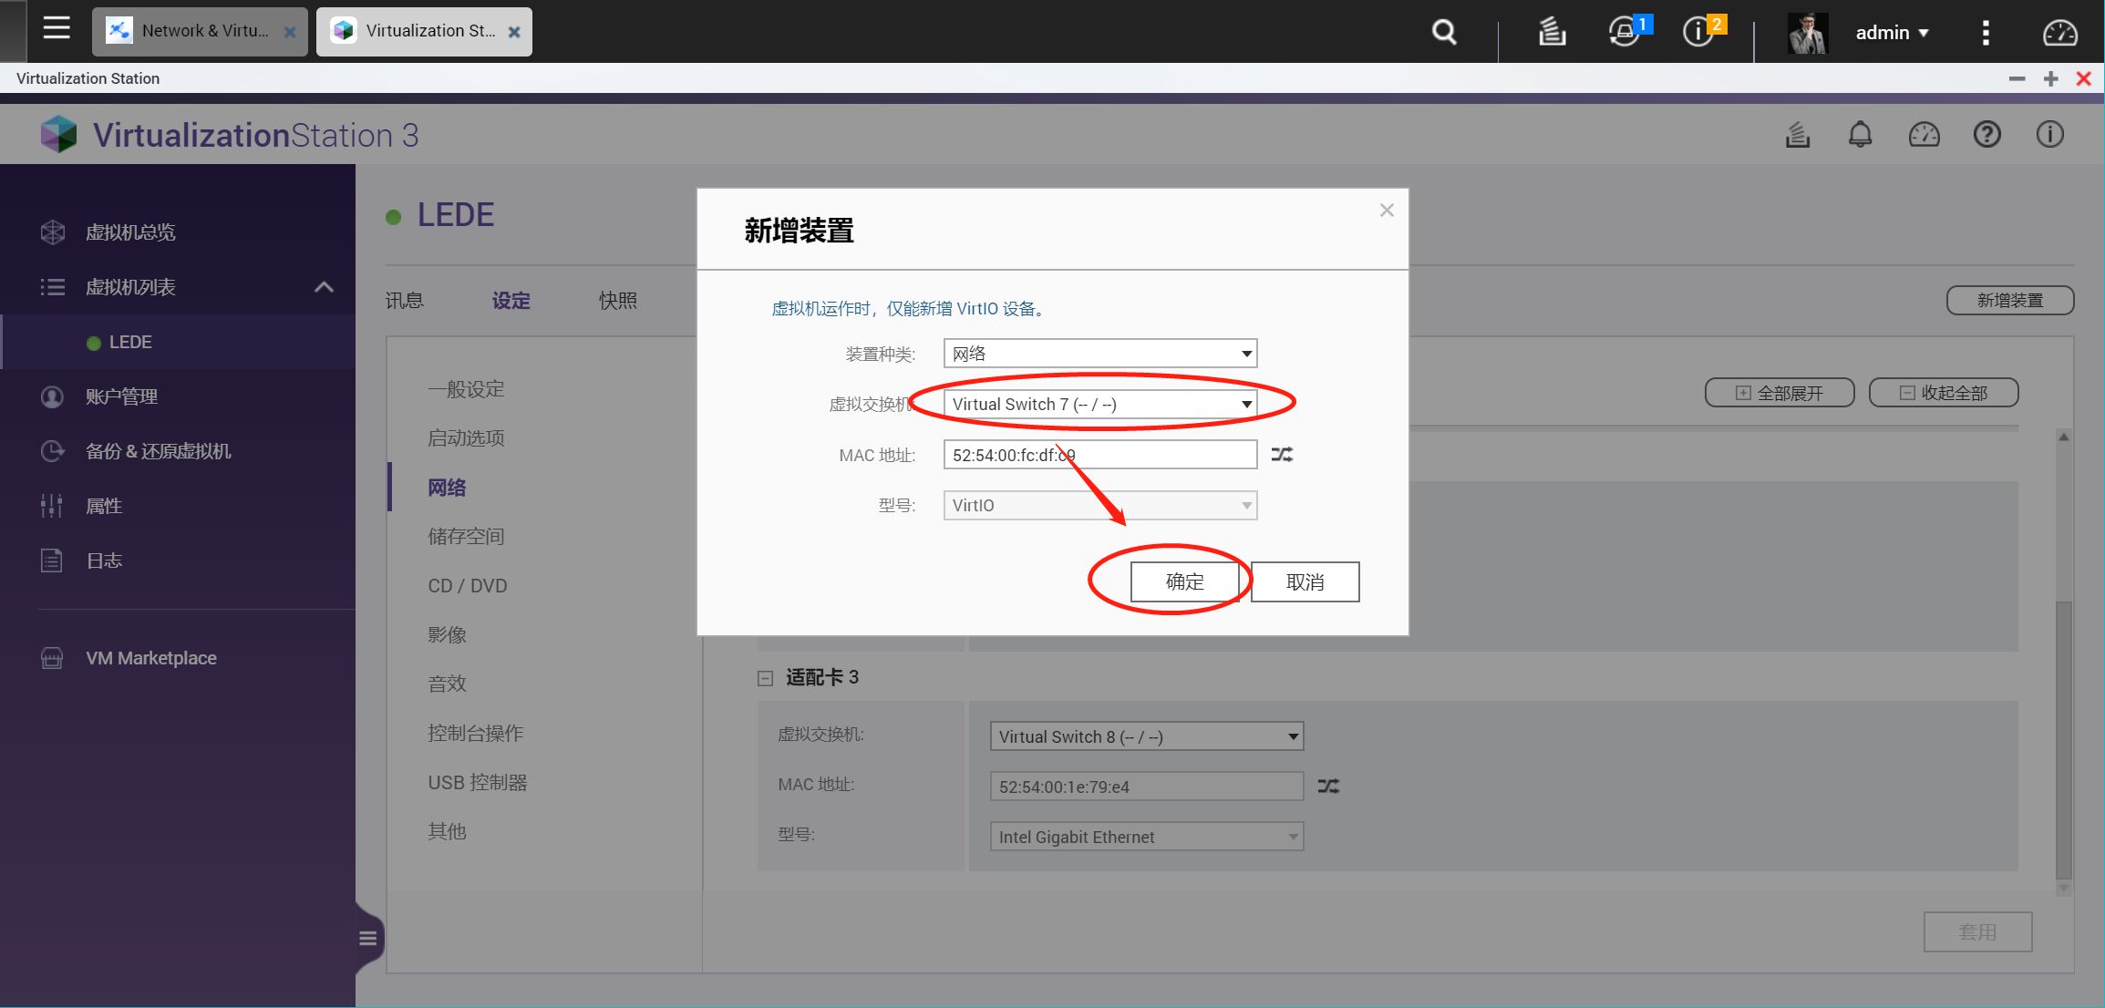Switch to the 讯息 tab

(404, 301)
